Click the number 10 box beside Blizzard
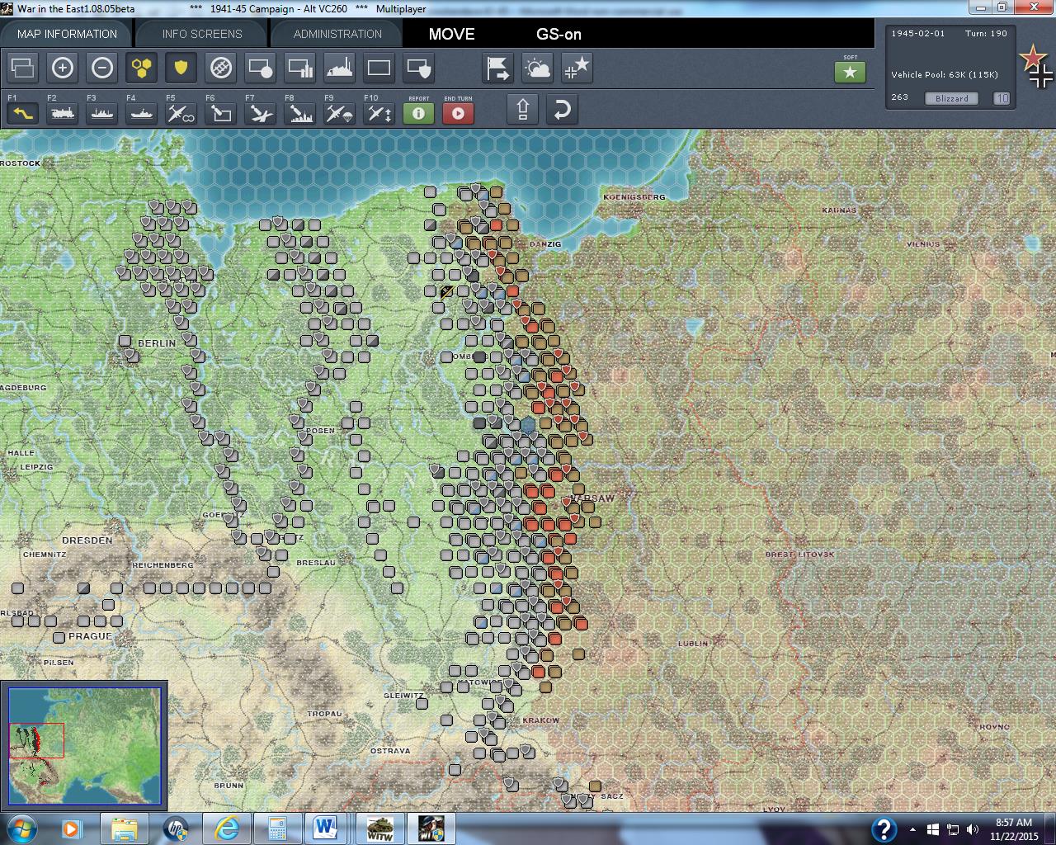The image size is (1056, 845). (1001, 98)
